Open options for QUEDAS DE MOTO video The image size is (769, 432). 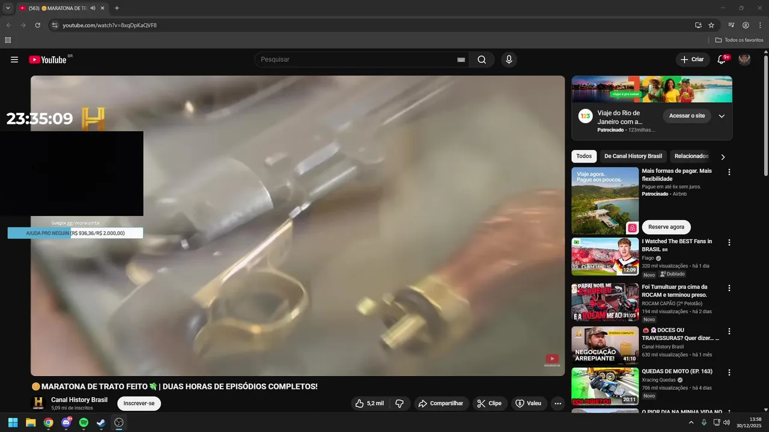pyautogui.click(x=729, y=373)
